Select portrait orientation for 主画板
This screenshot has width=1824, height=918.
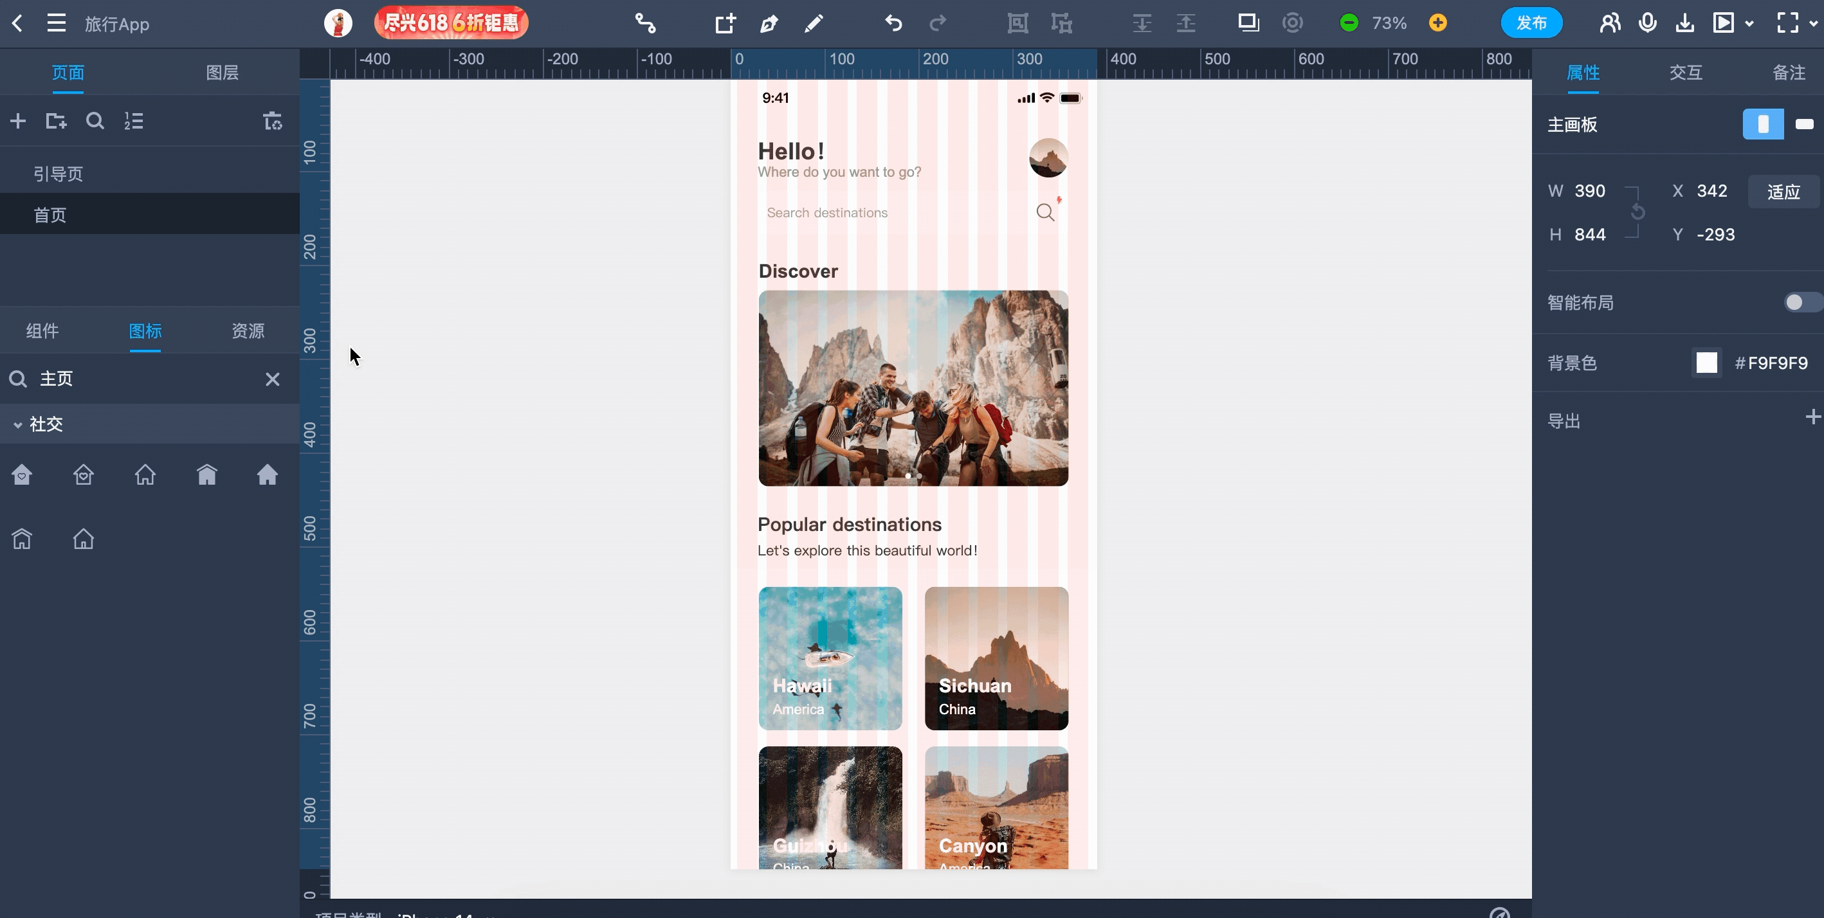click(x=1762, y=125)
